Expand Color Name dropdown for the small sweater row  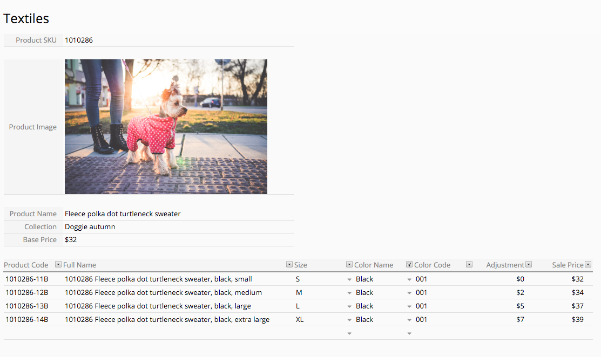pyautogui.click(x=409, y=280)
